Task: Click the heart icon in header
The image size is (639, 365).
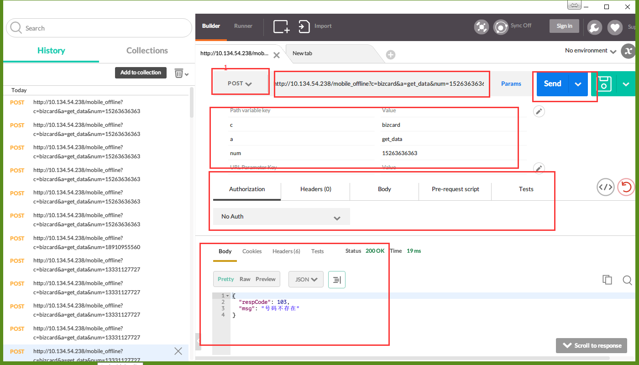Action: coord(615,28)
